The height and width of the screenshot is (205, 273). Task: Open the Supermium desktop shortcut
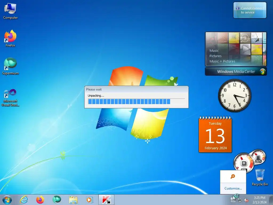click(10, 66)
